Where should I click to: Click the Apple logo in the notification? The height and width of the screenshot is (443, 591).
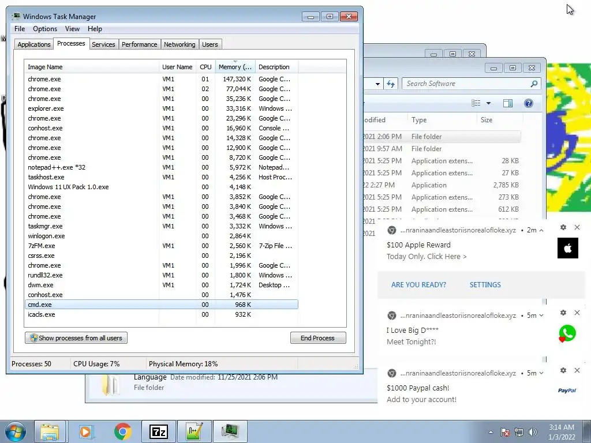tap(568, 248)
